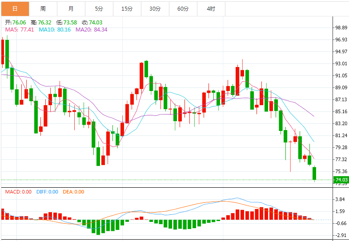Click the green current price tag 74.03

pyautogui.click(x=341, y=180)
